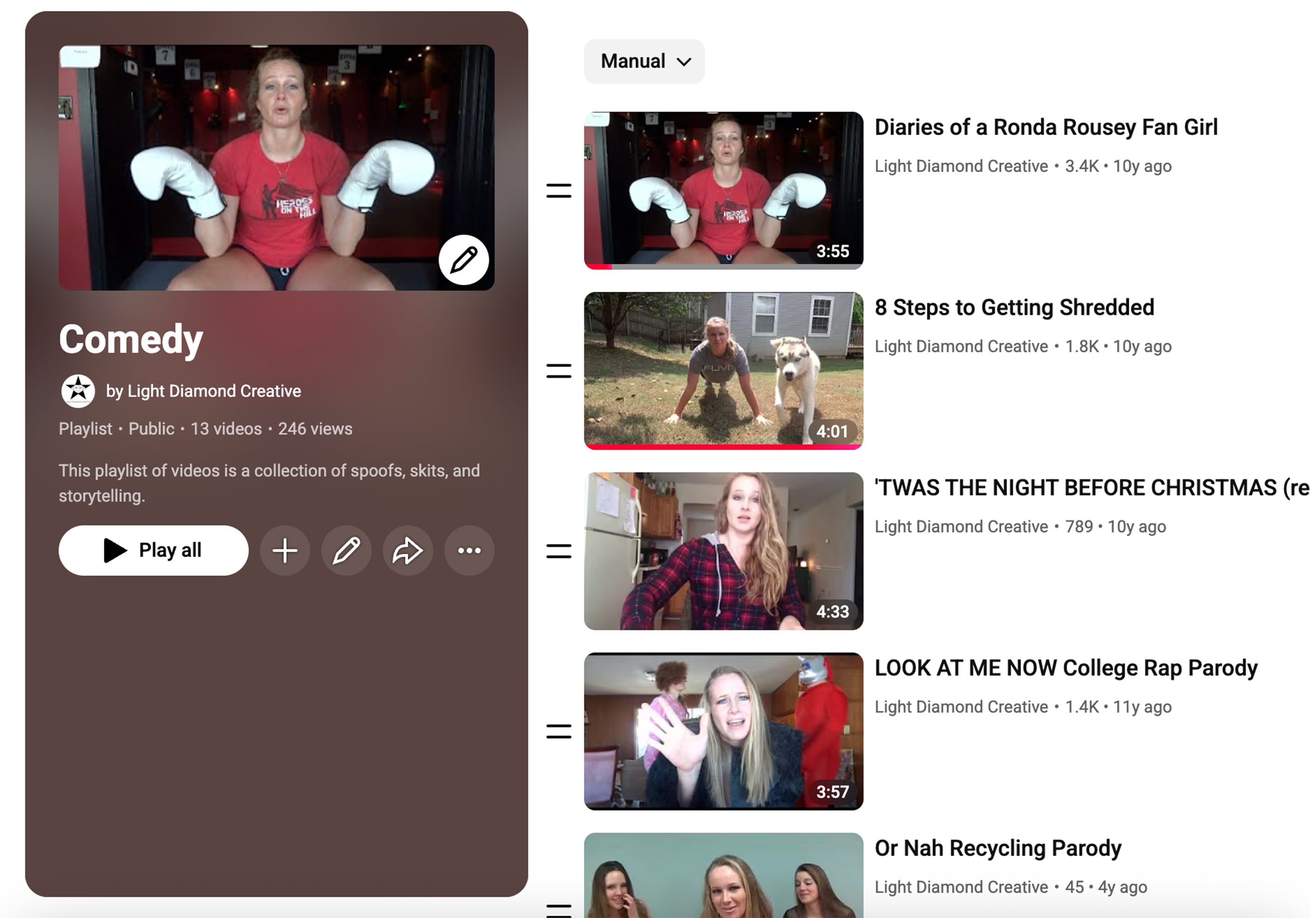
Task: Open the three-dot more options menu
Action: (x=469, y=551)
